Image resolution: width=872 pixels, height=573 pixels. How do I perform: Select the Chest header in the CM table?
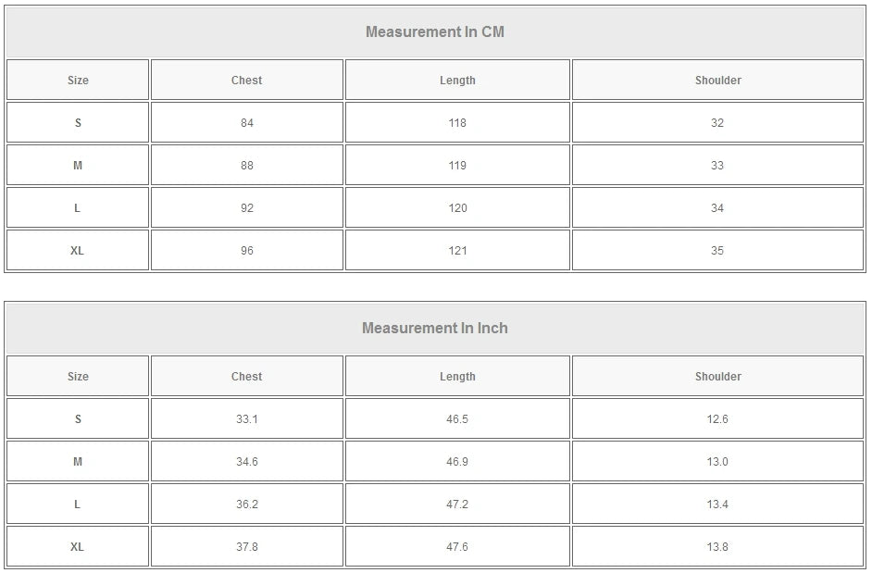(x=246, y=81)
